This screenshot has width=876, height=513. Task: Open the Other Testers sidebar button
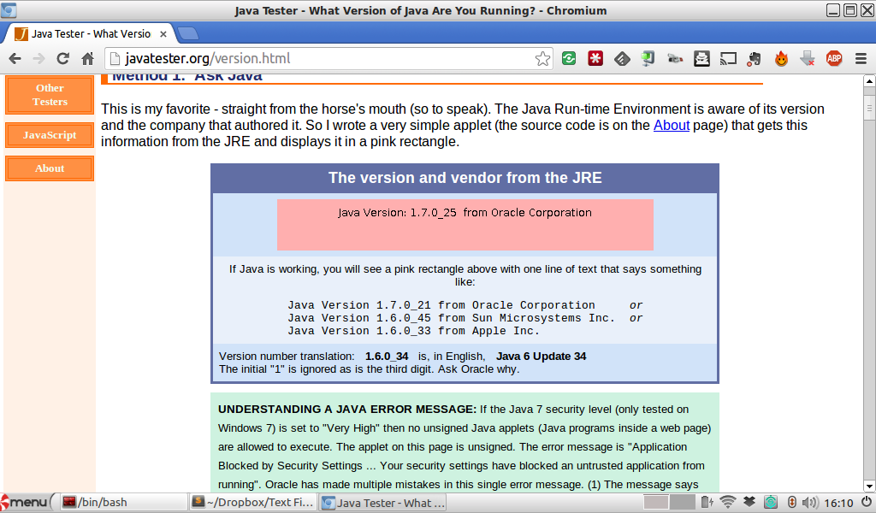coord(50,95)
